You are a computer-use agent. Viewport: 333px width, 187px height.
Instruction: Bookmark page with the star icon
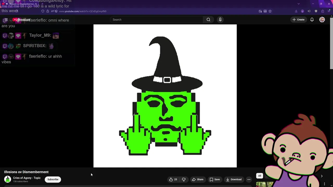[270, 11]
